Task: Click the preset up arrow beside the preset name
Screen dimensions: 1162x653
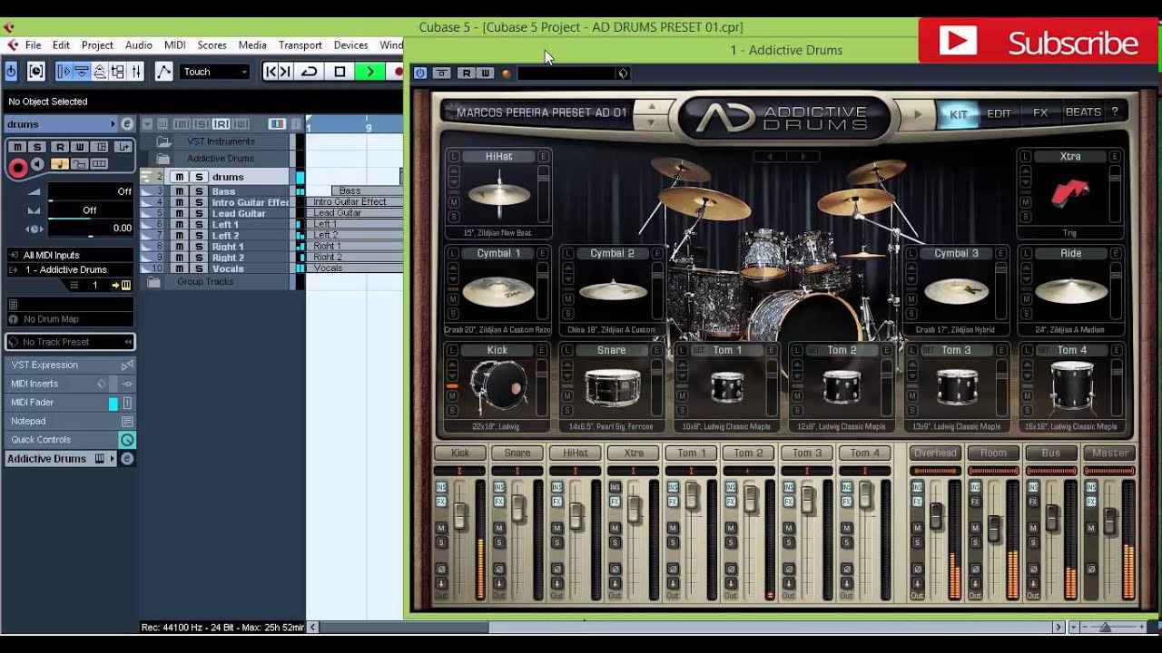Action: tap(651, 107)
